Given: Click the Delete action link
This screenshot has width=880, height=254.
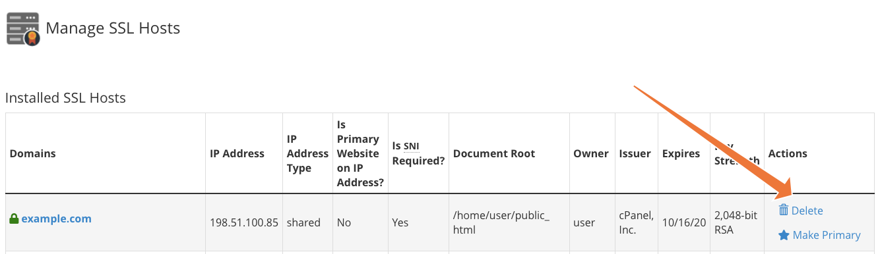Looking at the screenshot, I should [807, 211].
